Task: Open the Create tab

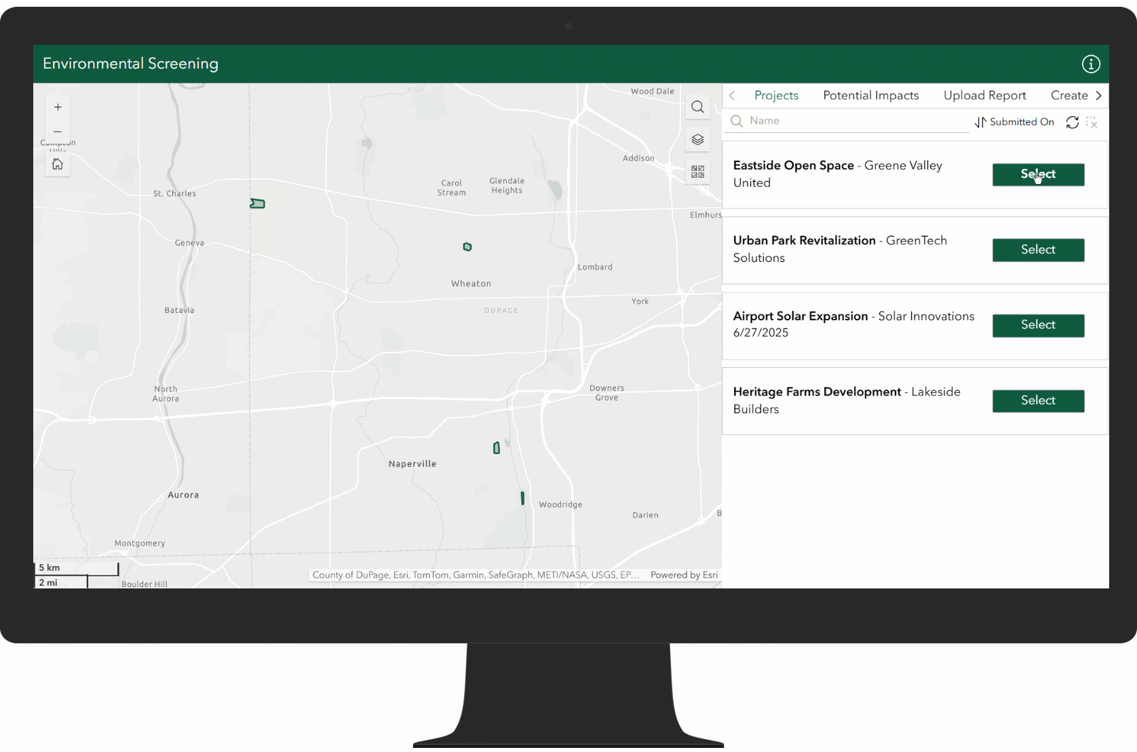Action: [1068, 96]
